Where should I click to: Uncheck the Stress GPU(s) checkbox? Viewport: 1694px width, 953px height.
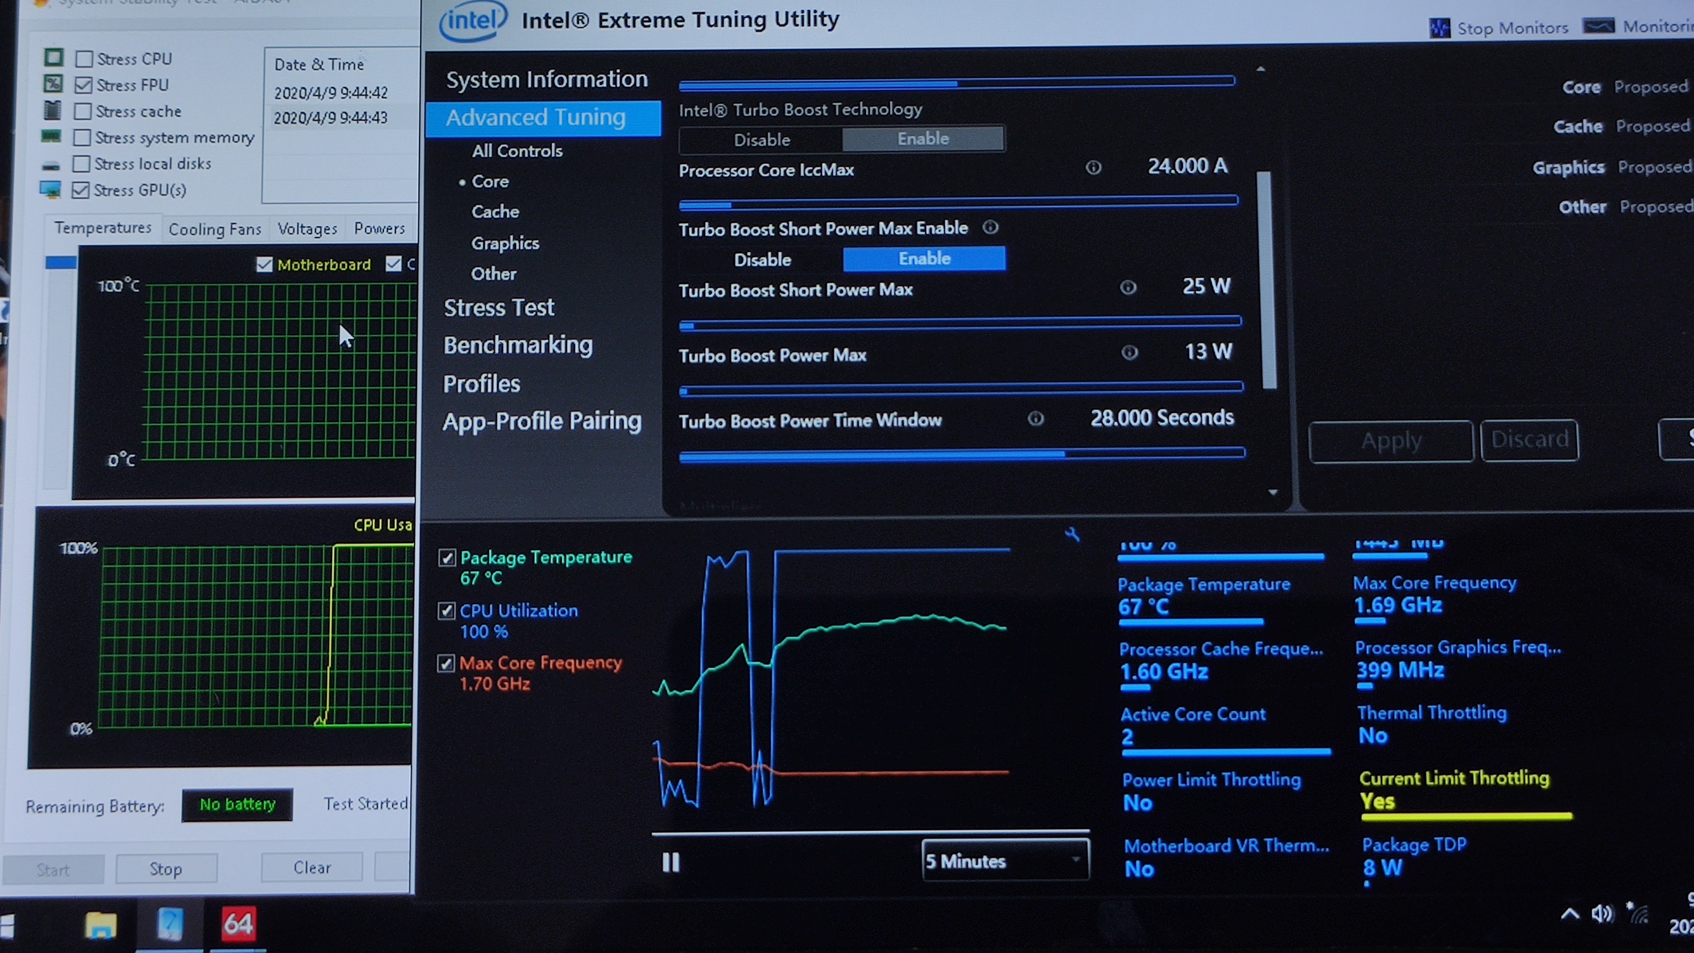click(80, 190)
